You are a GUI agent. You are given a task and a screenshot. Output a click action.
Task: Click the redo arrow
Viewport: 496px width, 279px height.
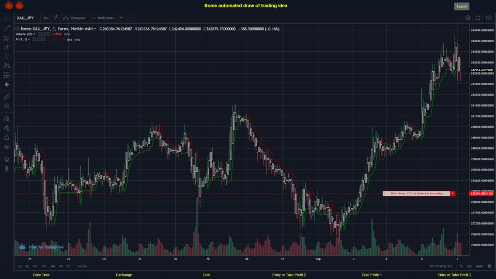coord(129,18)
